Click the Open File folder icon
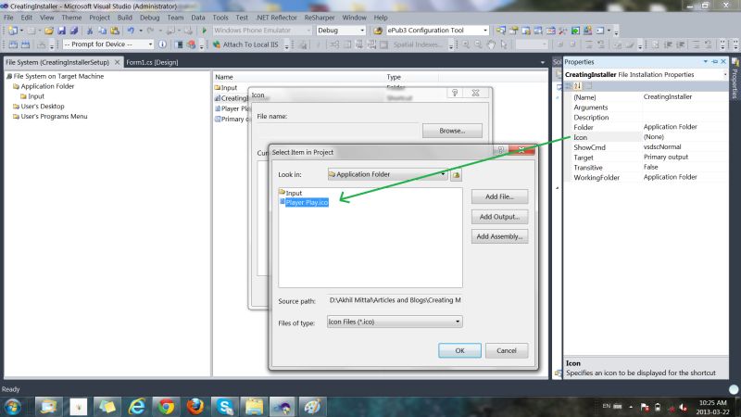 click(x=49, y=31)
